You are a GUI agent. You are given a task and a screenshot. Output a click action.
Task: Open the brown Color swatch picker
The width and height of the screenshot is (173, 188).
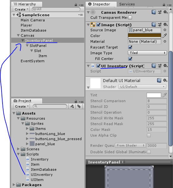(x=144, y=36)
